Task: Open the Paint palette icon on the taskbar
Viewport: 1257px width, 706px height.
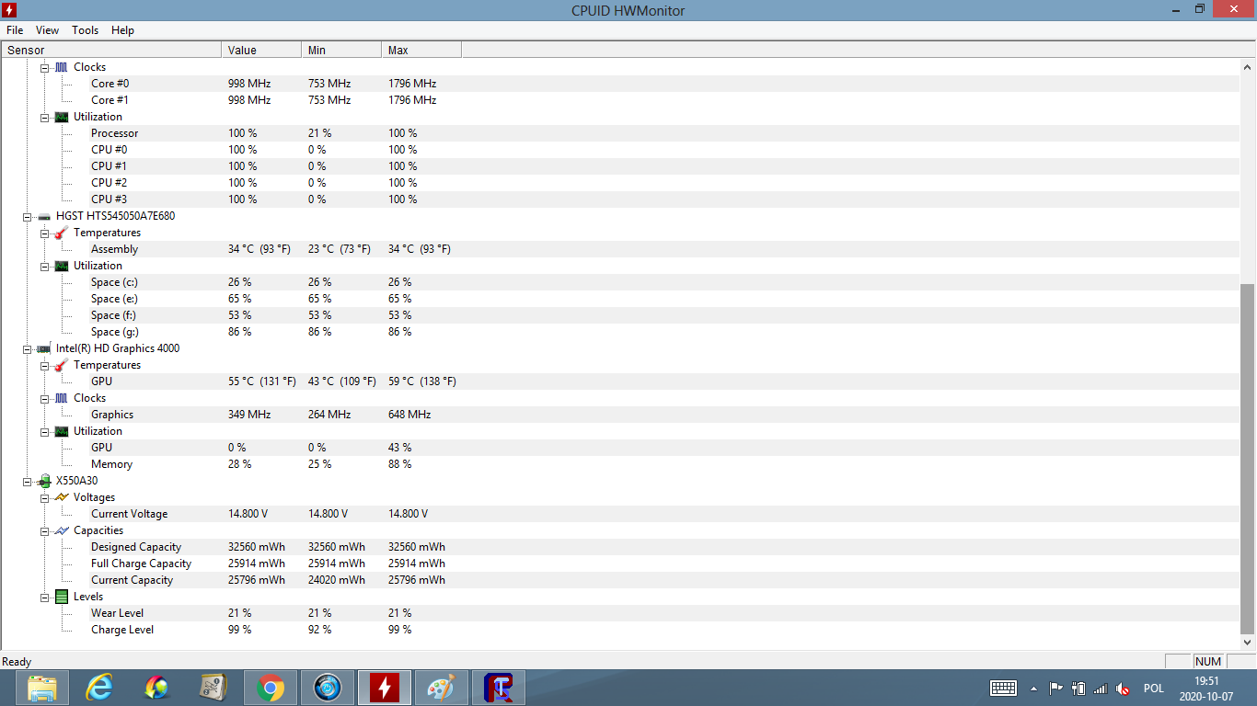Action: pyautogui.click(x=441, y=688)
